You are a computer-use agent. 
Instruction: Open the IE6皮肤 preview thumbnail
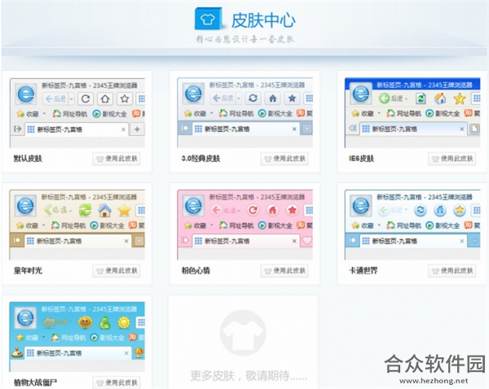(x=412, y=113)
